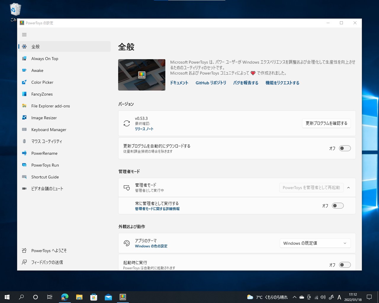
Task: Open the Windows Start menu
Action: [7, 297]
